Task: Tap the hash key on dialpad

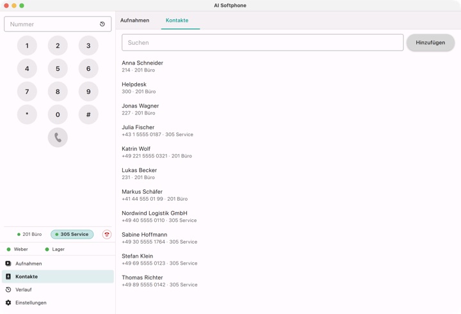Action: [x=88, y=114]
